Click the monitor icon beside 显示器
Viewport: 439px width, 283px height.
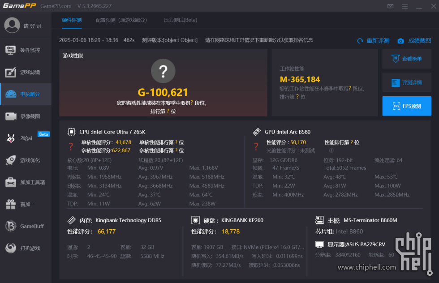(319, 244)
